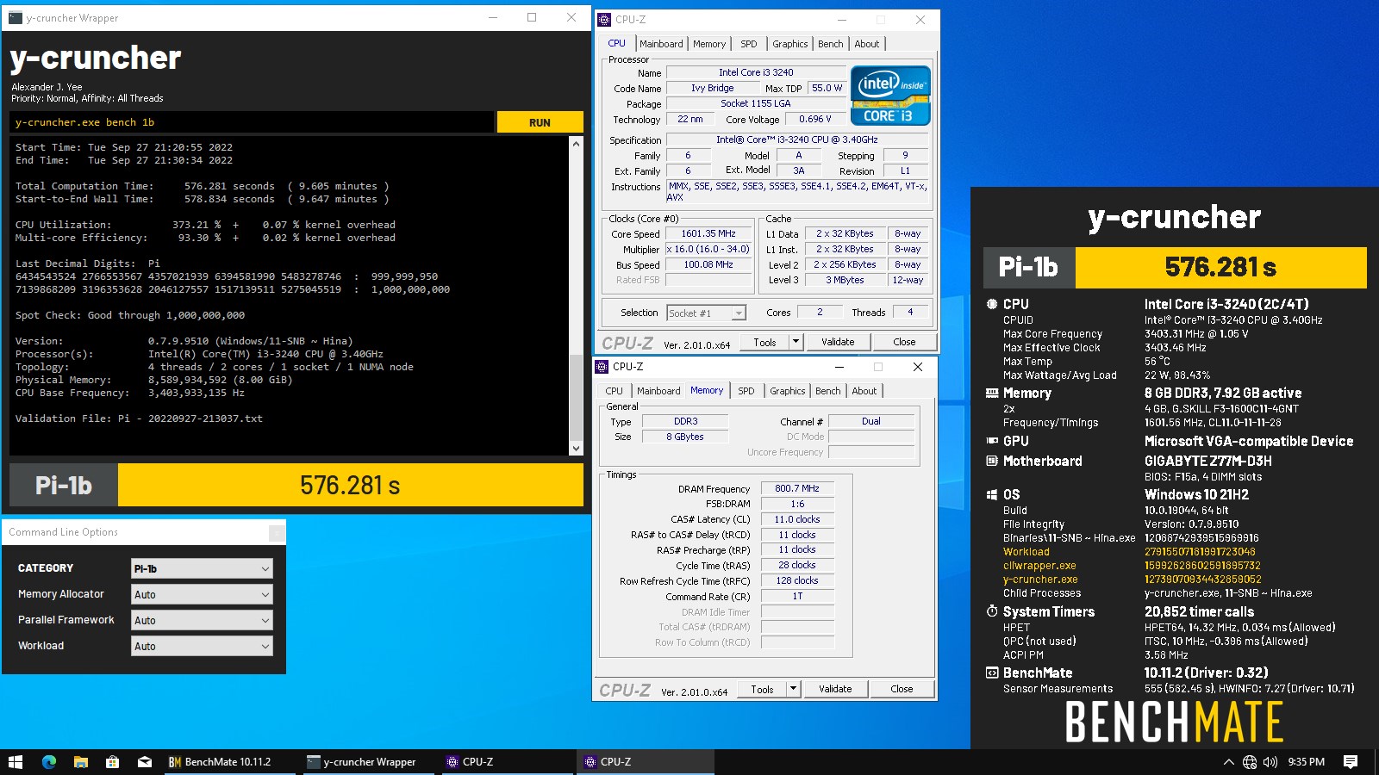Click the Core Speed 1601.35 MHz value
Image resolution: width=1379 pixels, height=775 pixels.
(x=708, y=234)
